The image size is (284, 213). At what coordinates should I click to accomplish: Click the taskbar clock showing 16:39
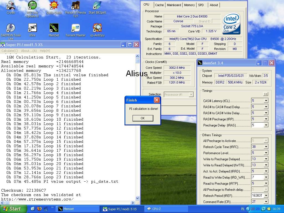[276, 209]
